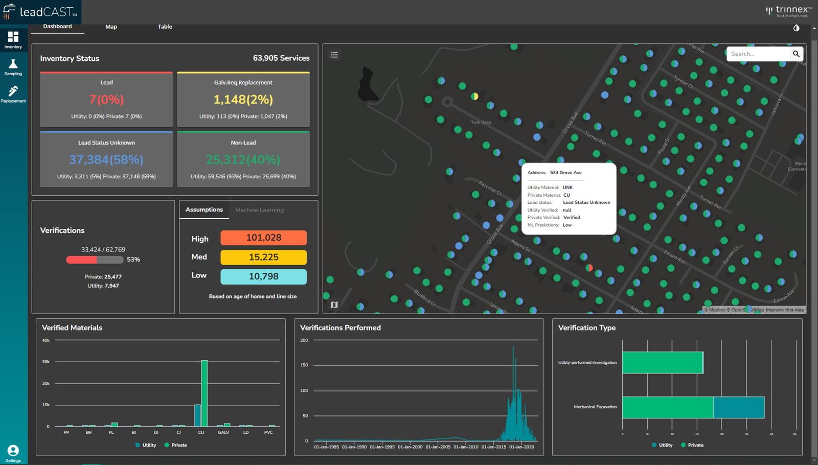Click the Improve this map link
The image size is (818, 465).
(785, 310)
